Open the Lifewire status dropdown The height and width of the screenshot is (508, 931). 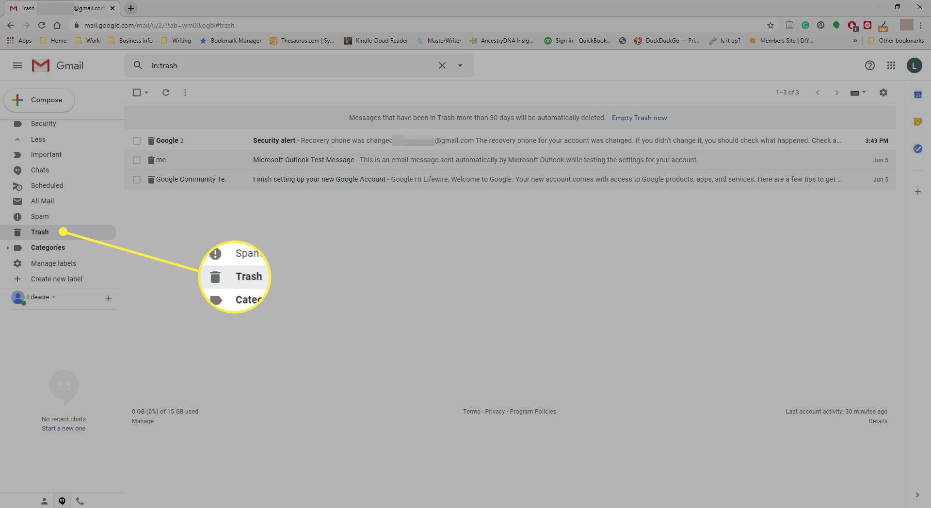point(41,297)
